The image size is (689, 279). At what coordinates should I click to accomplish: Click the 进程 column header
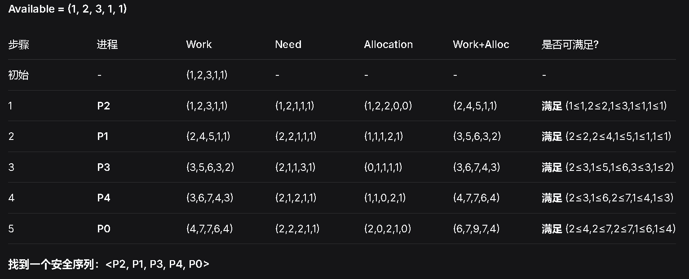pos(107,44)
